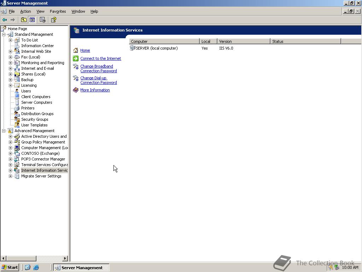Viewport: 362px width, 272px height.
Task: Click the More Information book icon
Action: 76,90
